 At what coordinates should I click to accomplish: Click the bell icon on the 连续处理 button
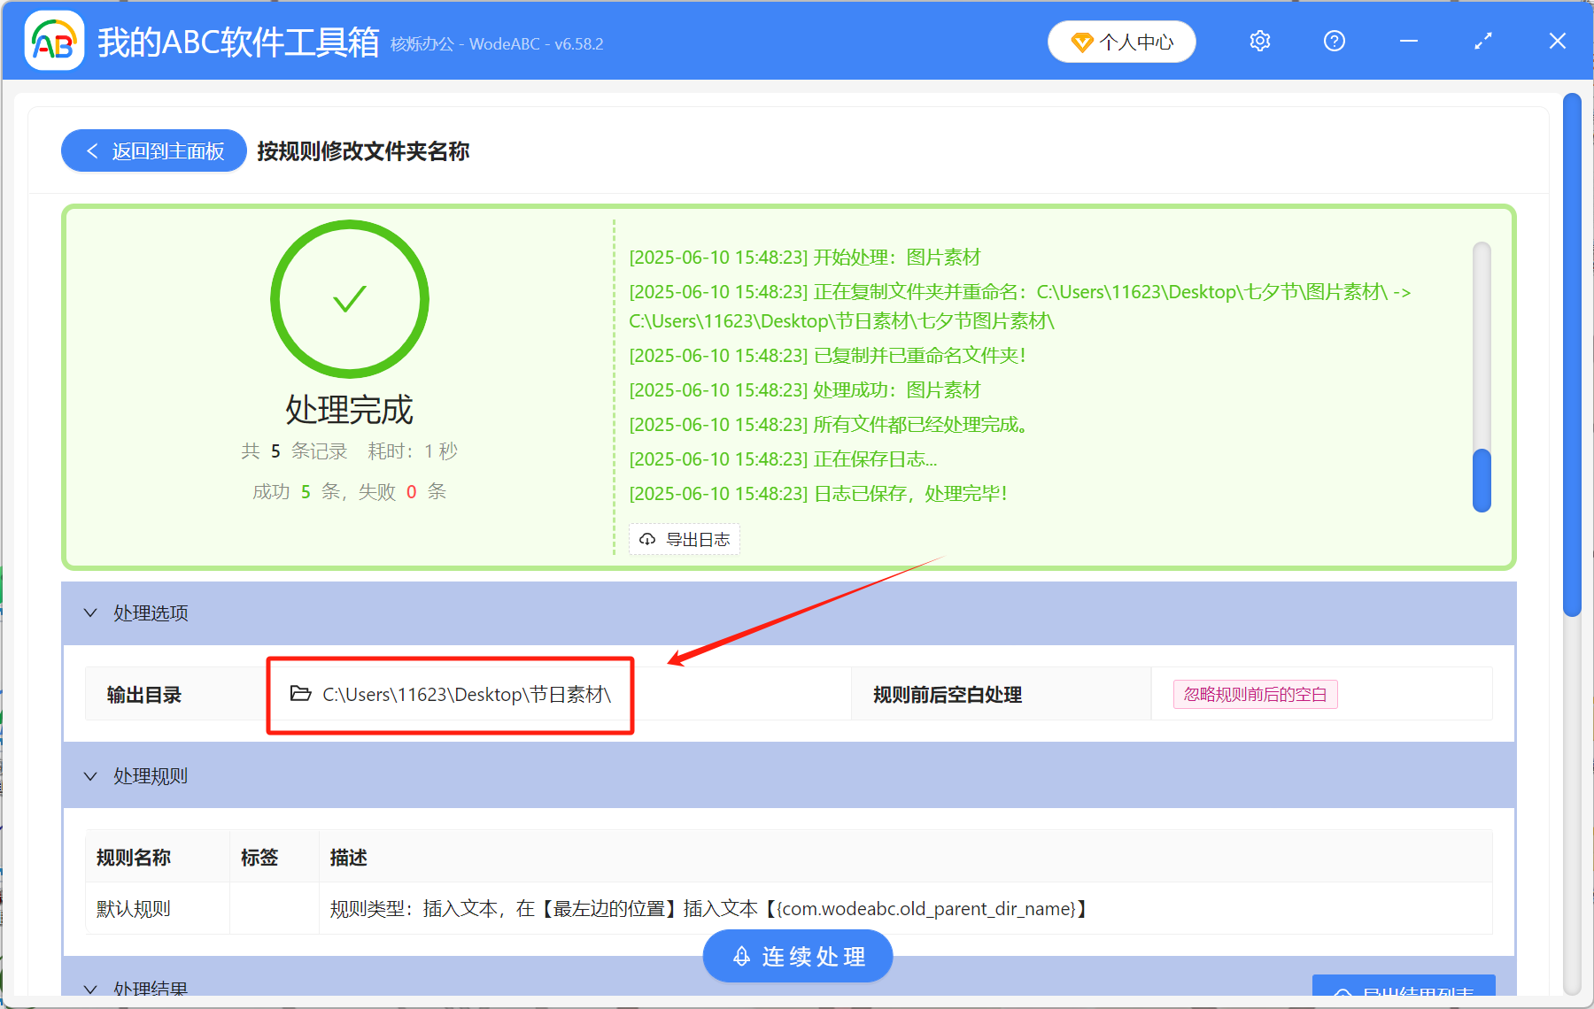point(740,956)
